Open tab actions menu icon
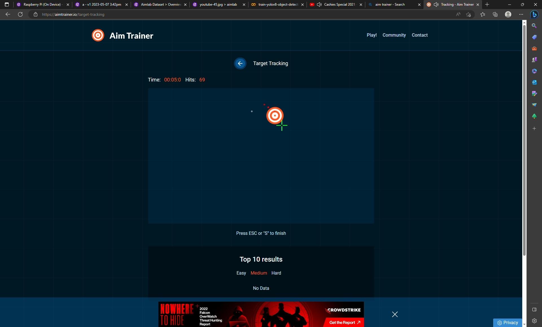Image resolution: width=542 pixels, height=327 pixels. point(7,5)
